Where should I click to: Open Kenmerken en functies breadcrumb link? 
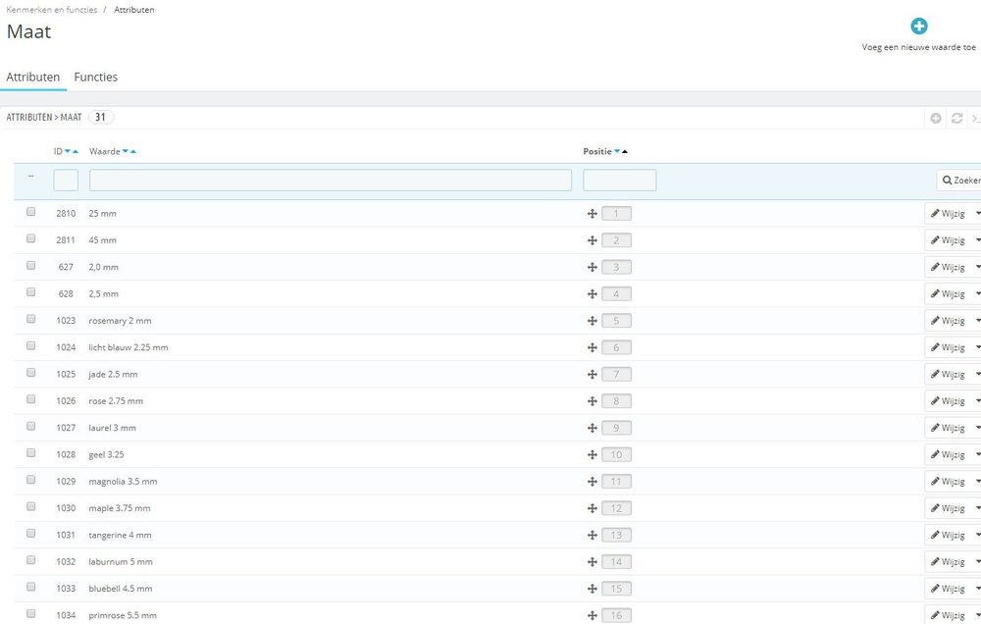coord(52,10)
